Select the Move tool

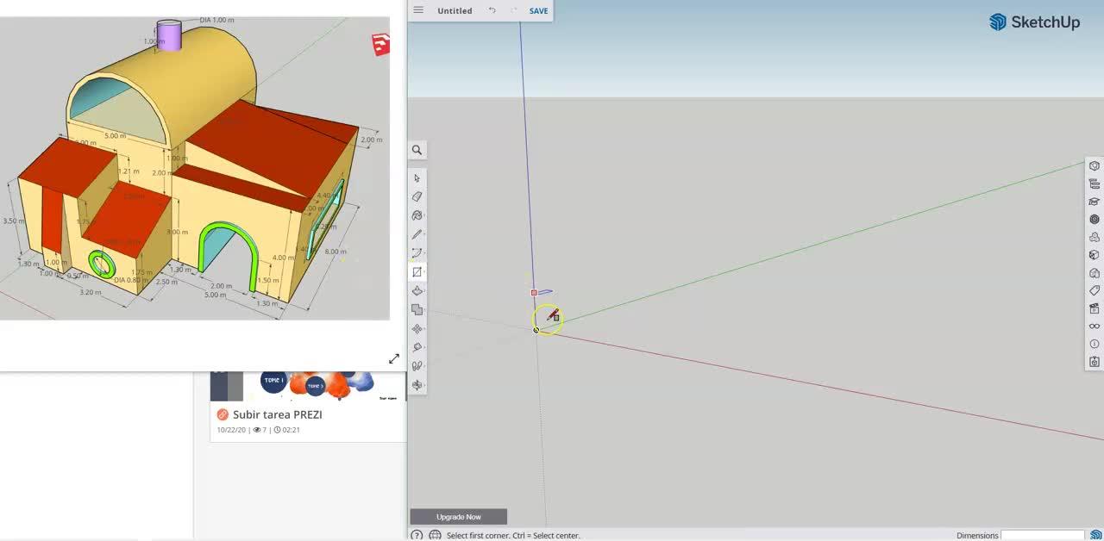(x=417, y=329)
